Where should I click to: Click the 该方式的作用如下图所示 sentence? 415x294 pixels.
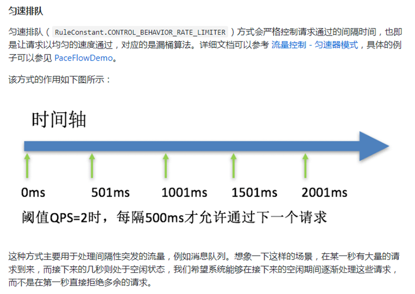click(60, 80)
